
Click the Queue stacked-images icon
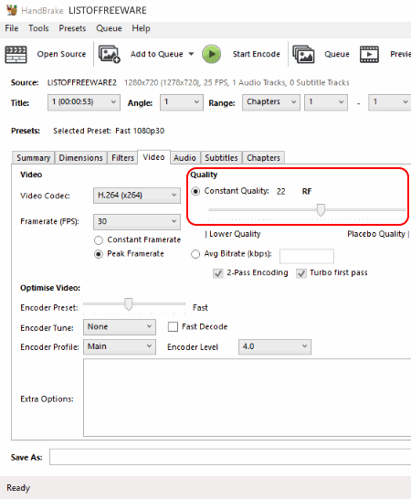tap(303, 55)
